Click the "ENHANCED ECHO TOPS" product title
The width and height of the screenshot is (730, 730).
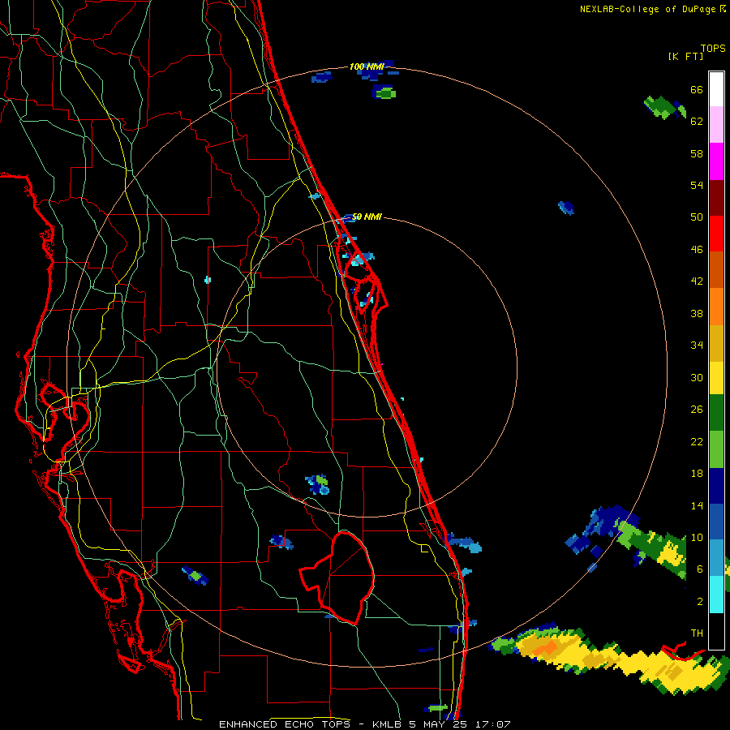click(x=285, y=724)
